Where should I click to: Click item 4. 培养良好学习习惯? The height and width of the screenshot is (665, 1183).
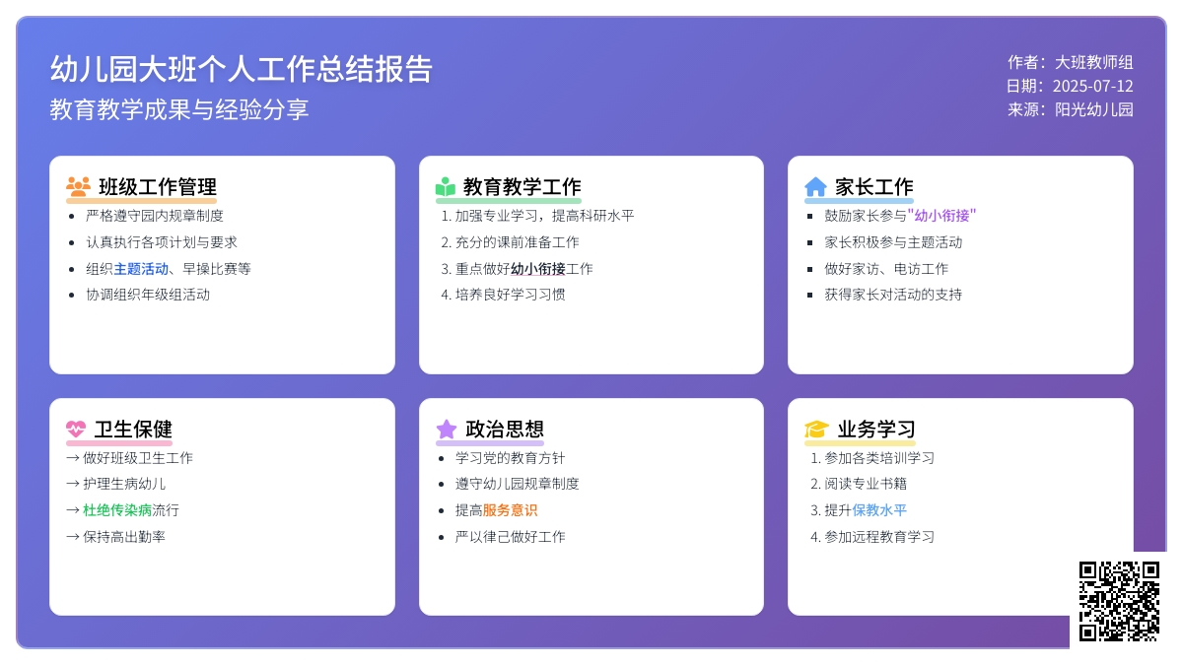(x=503, y=294)
